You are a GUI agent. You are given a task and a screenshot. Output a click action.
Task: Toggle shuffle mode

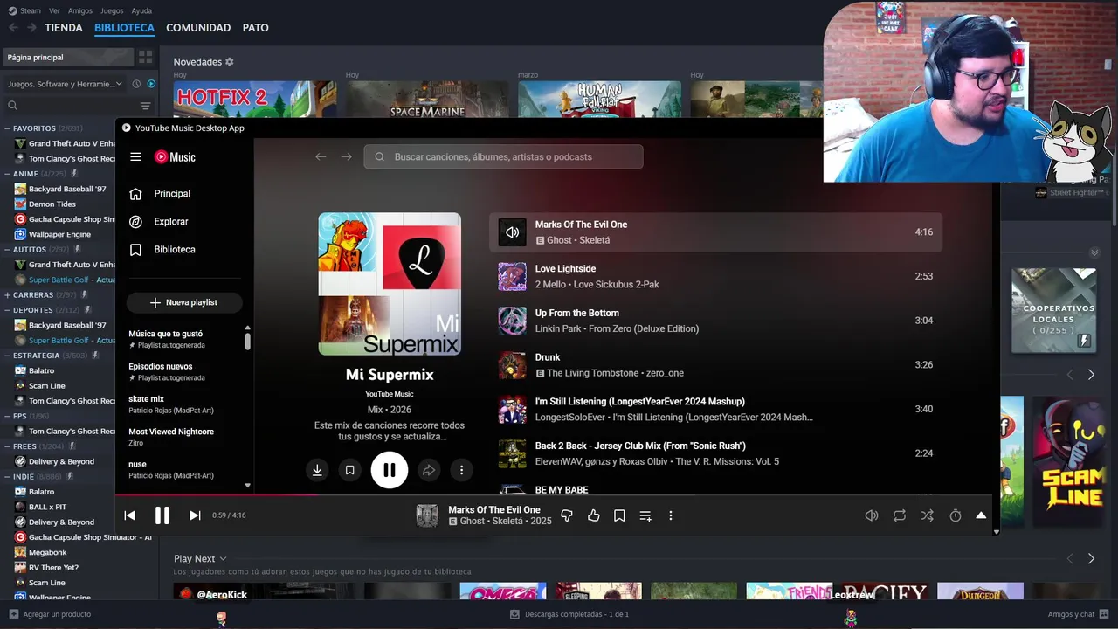click(928, 515)
